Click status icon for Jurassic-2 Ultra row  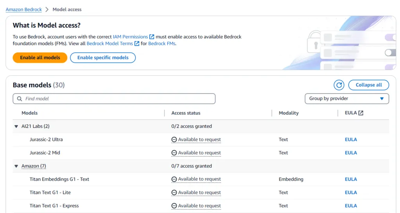click(x=174, y=140)
